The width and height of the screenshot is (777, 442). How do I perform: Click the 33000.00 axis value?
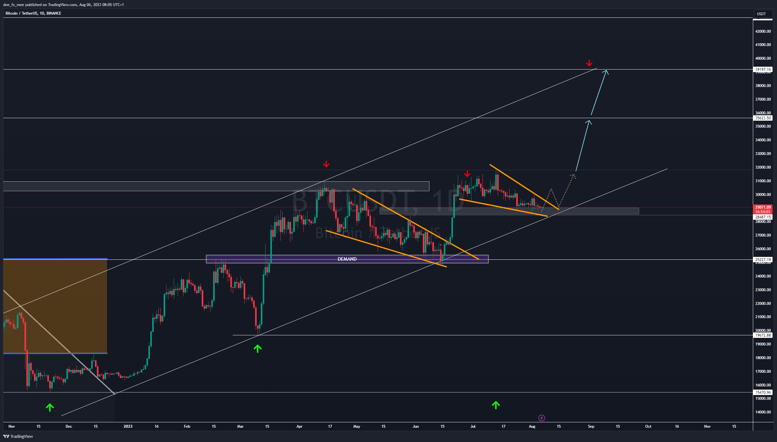(763, 154)
